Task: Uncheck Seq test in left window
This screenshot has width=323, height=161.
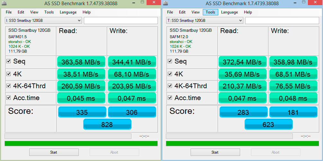Action: pyautogui.click(x=8, y=61)
